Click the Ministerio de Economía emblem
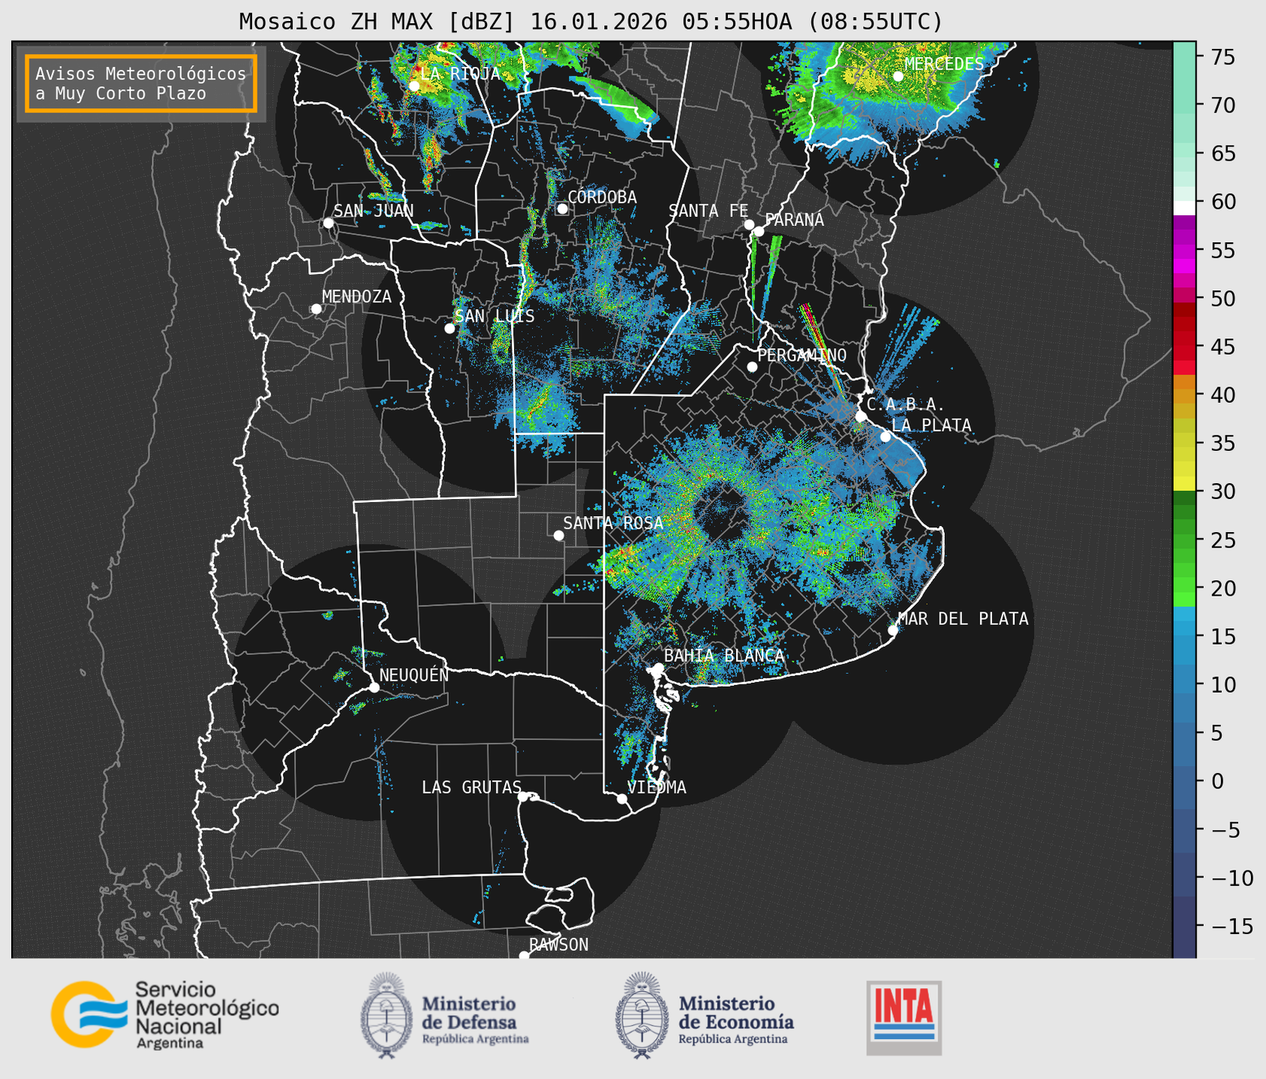1266x1079 pixels. tap(640, 1014)
